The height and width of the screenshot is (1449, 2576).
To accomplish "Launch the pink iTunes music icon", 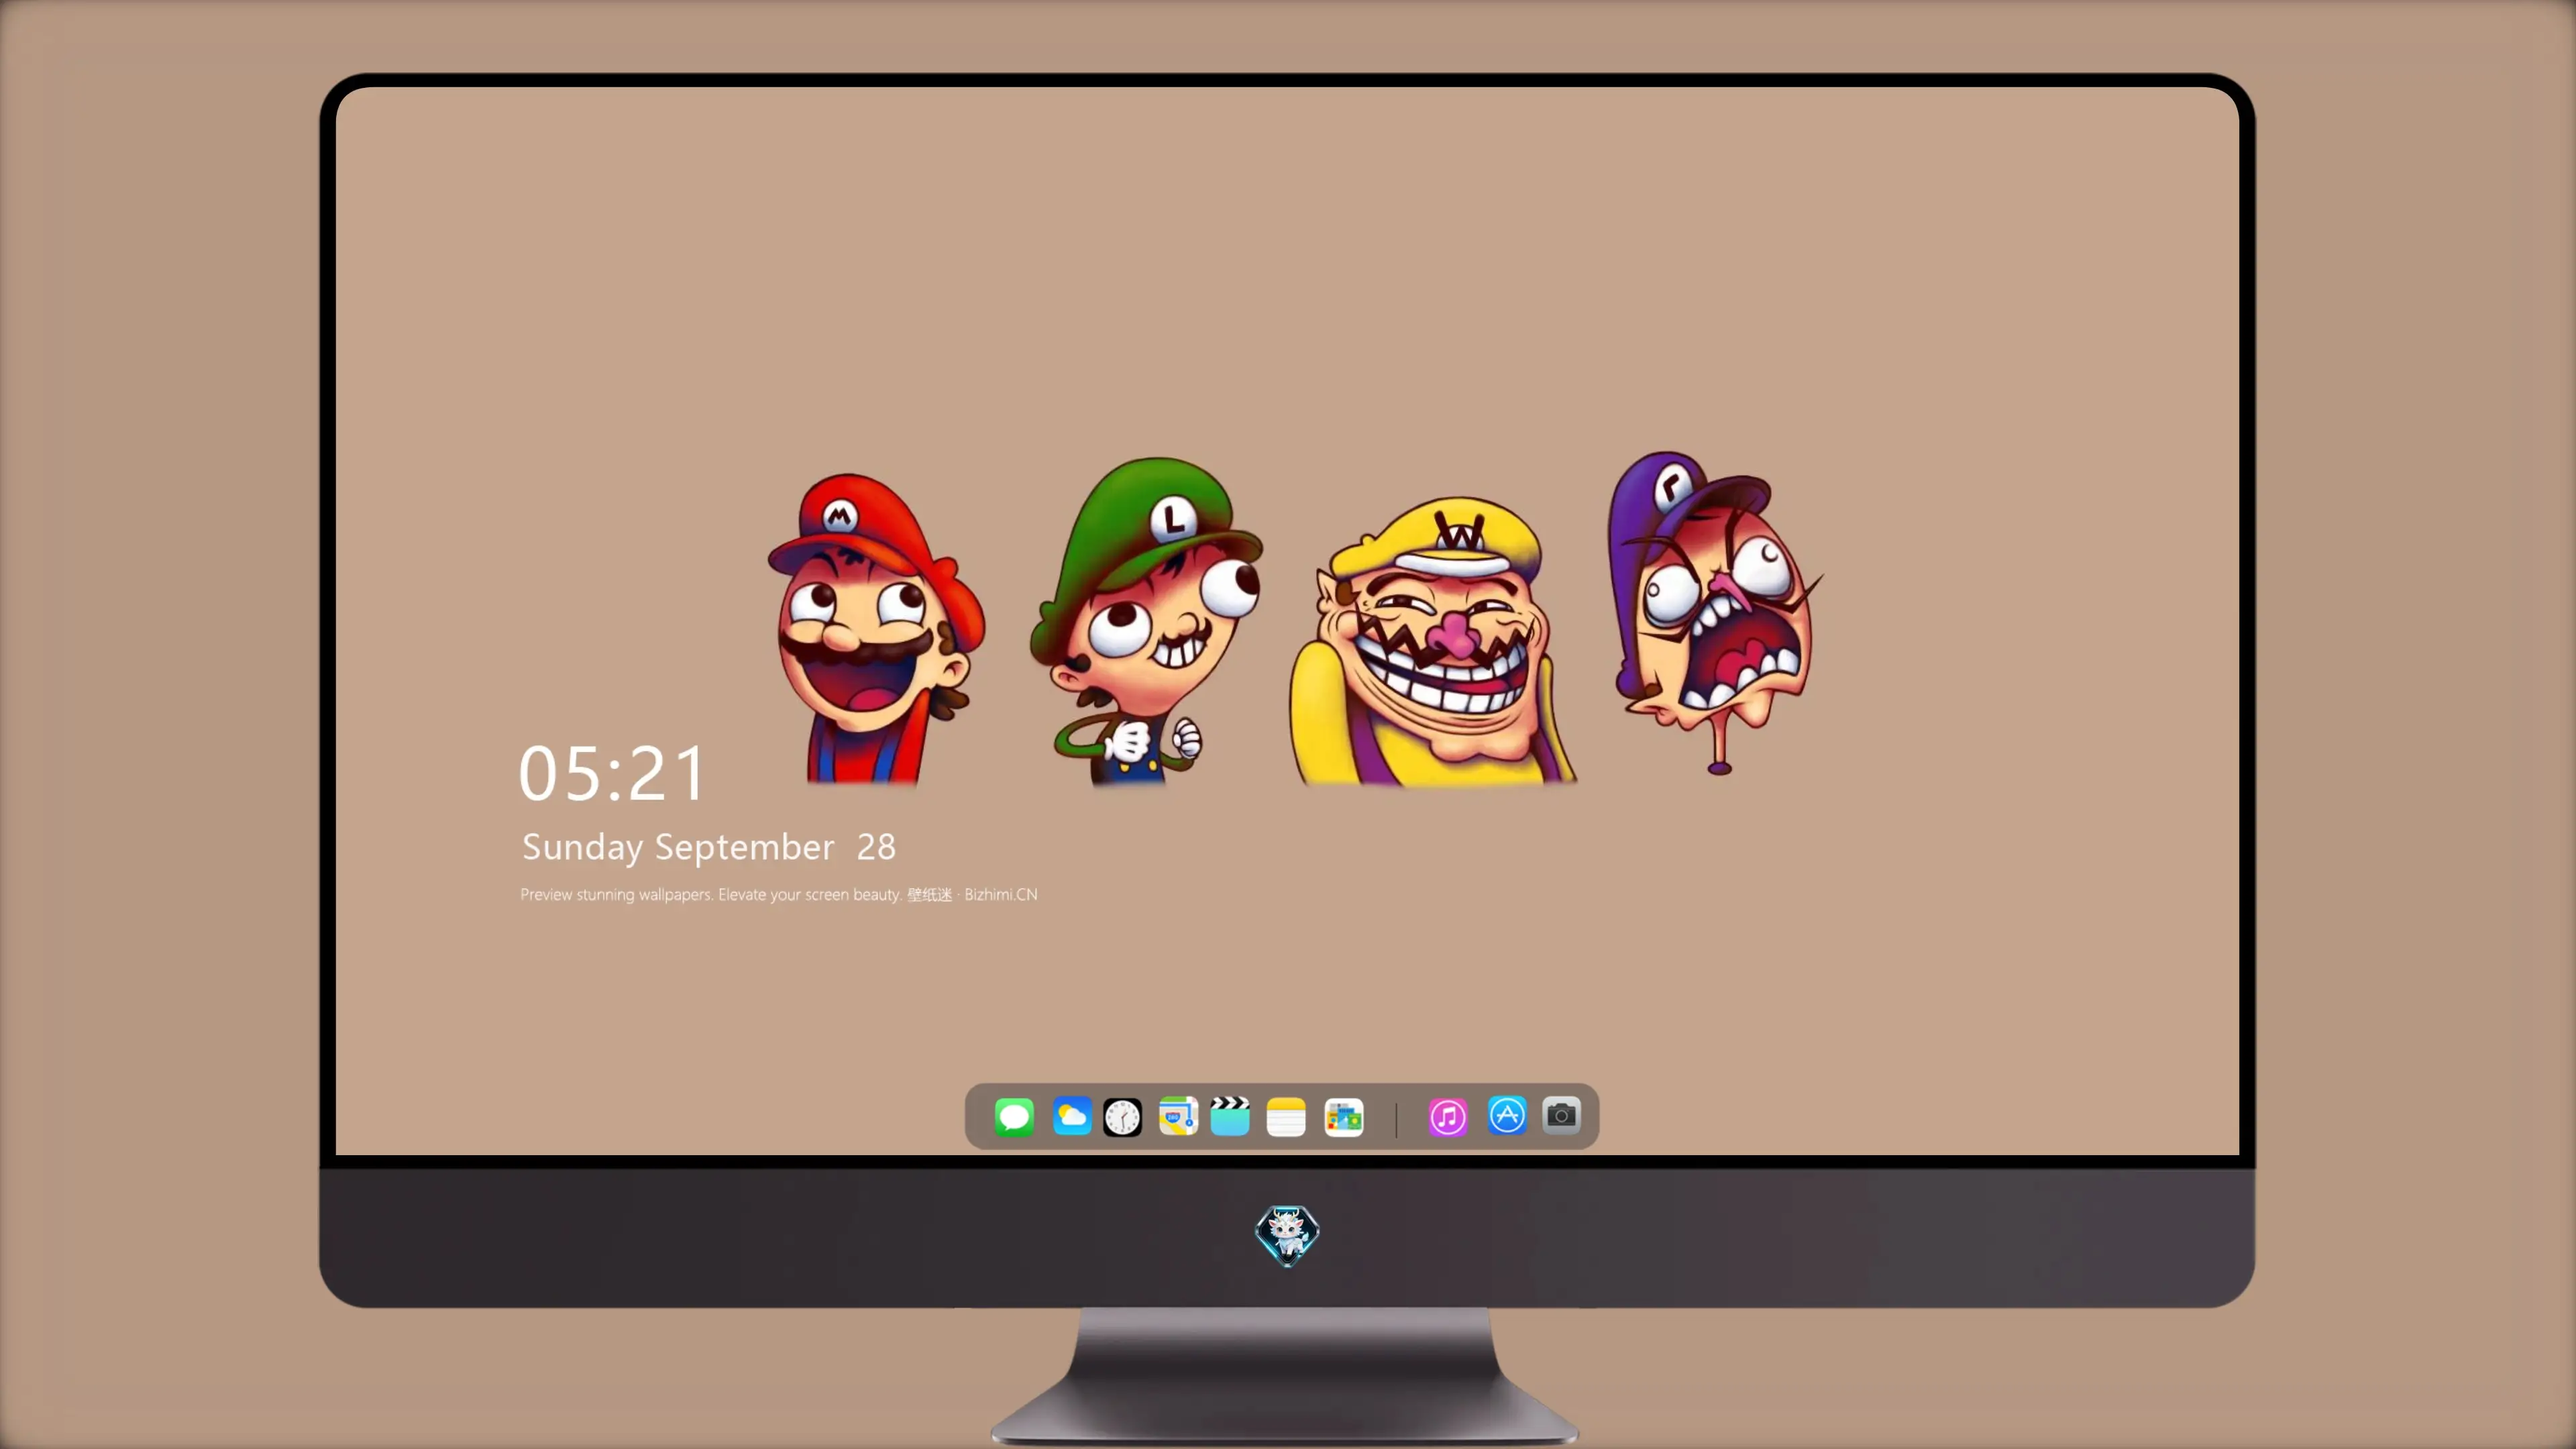I will click(1448, 1117).
